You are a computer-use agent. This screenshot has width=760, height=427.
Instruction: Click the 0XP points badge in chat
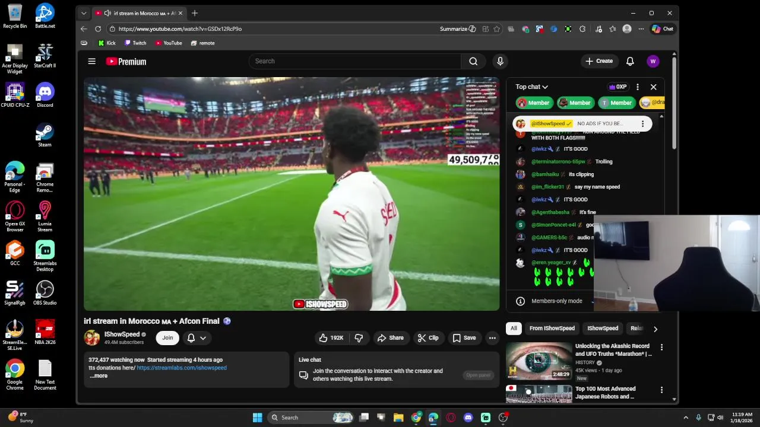click(x=617, y=87)
